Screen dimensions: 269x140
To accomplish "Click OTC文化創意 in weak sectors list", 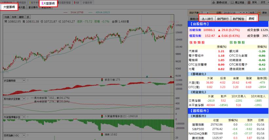I will [x=238, y=56].
